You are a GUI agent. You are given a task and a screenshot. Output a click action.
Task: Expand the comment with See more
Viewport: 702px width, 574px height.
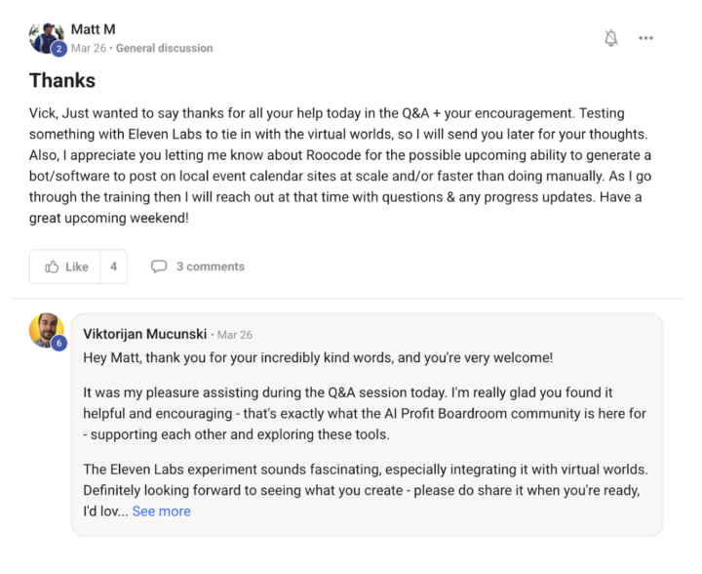tap(161, 512)
